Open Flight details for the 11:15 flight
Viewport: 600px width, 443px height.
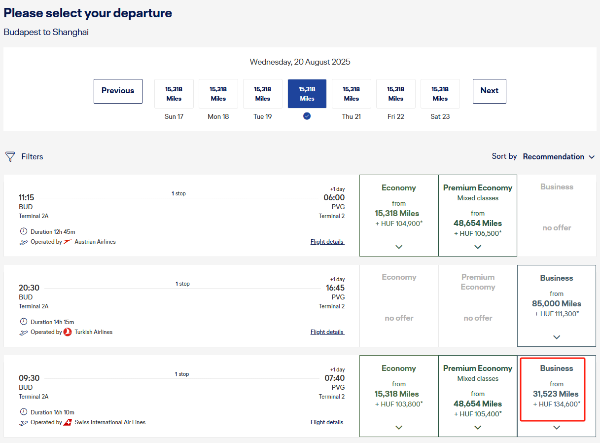click(x=327, y=242)
